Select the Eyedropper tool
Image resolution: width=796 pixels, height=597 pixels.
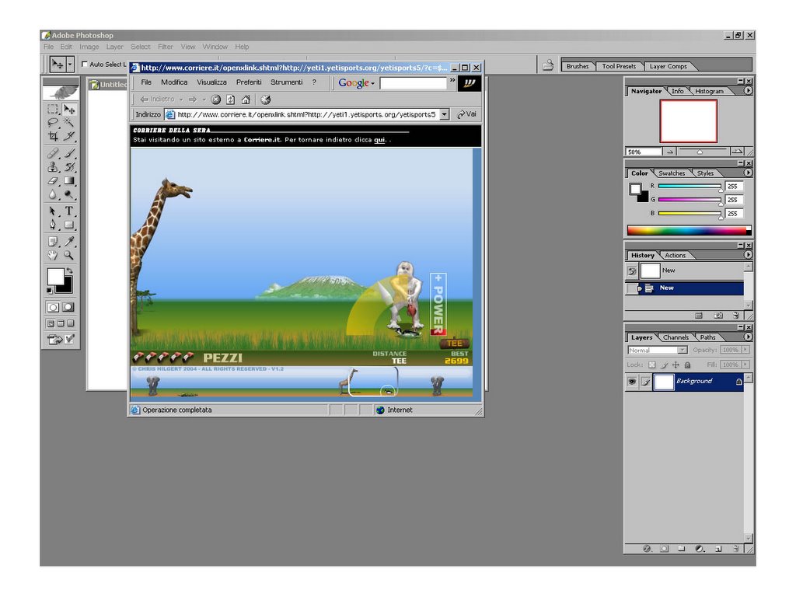69,242
